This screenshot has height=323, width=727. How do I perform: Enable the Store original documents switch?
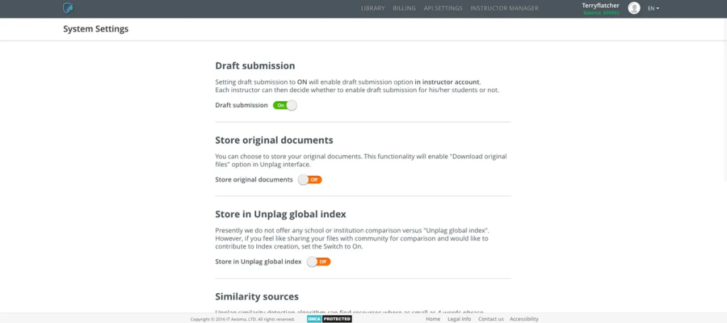(x=310, y=180)
